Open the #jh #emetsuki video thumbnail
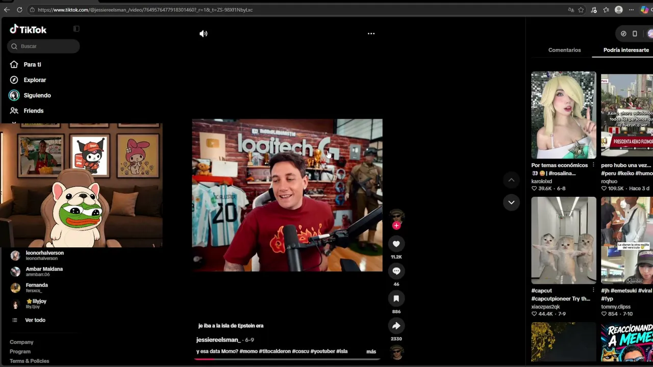 pyautogui.click(x=627, y=240)
